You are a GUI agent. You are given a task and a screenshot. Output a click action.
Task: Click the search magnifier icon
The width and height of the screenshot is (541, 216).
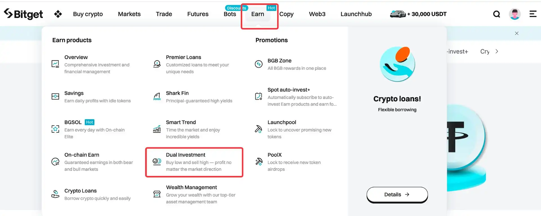[x=496, y=14]
